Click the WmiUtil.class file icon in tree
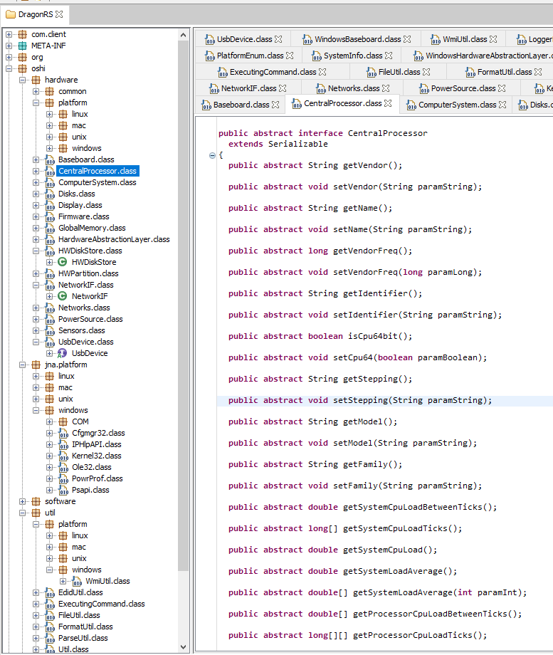 pos(77,581)
